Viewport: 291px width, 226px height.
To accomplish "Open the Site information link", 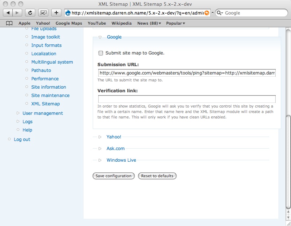I will click(x=49, y=87).
